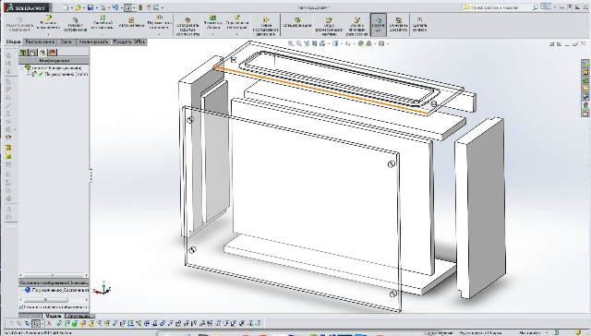The width and height of the screenshot is (591, 336).
Task: Create a new document from the quick toolbar
Action: (x=66, y=7)
